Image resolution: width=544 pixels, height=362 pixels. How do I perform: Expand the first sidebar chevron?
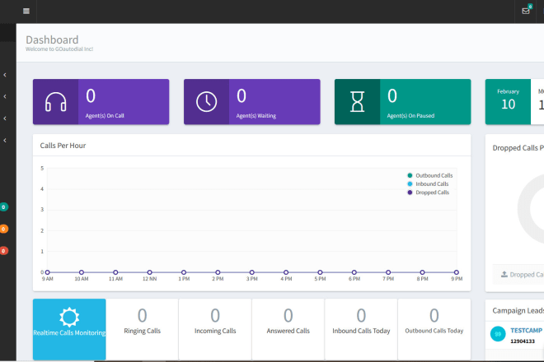(x=5, y=75)
